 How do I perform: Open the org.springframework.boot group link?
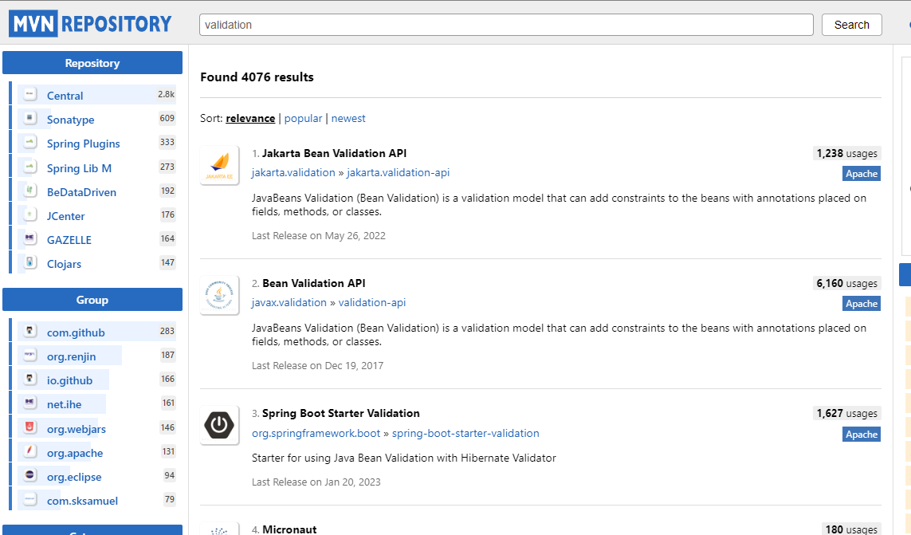[x=316, y=433]
